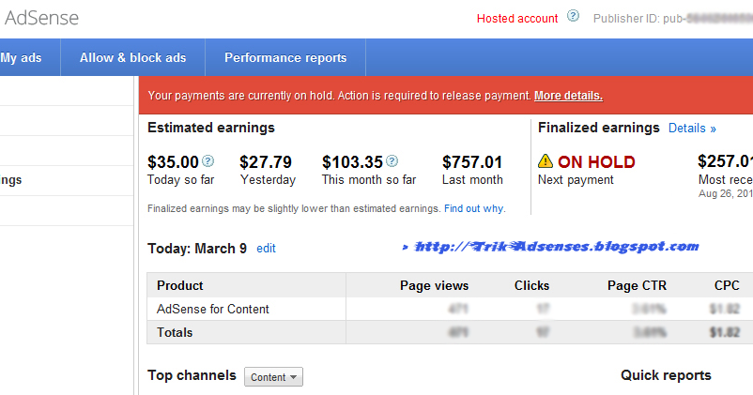The width and height of the screenshot is (753, 395).
Task: Click the Product column header
Action: 180,285
